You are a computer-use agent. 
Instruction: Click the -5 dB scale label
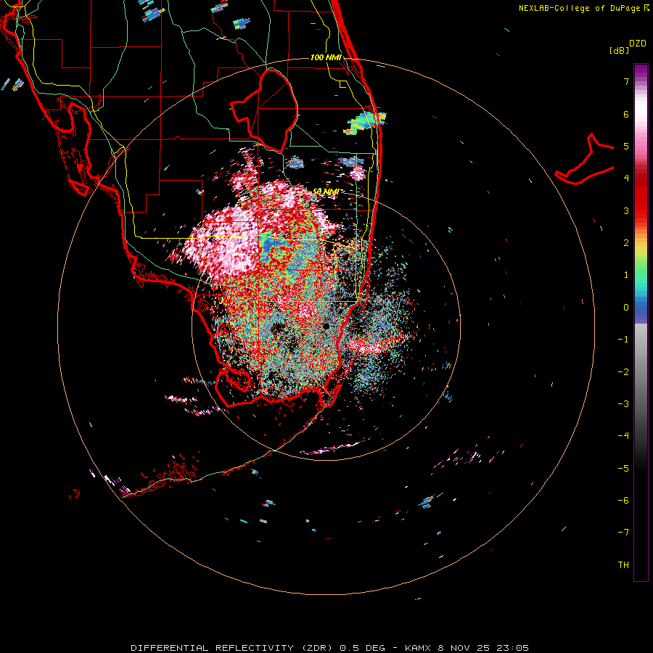[623, 468]
